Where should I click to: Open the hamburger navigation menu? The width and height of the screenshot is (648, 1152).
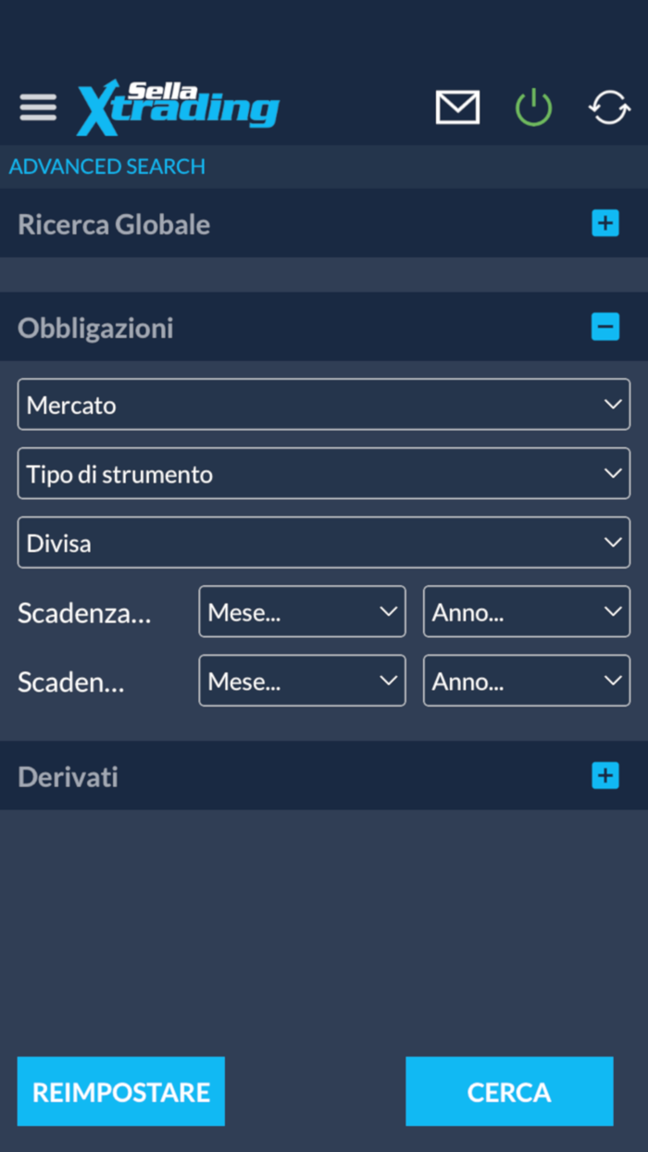point(37,106)
